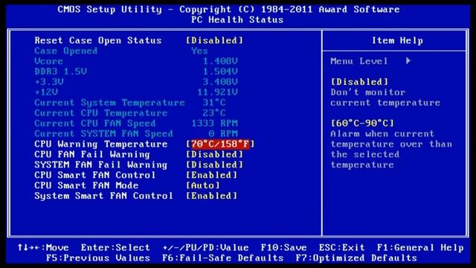Click the Item Help heading
Screen dimensions: 476x268
[397, 40]
